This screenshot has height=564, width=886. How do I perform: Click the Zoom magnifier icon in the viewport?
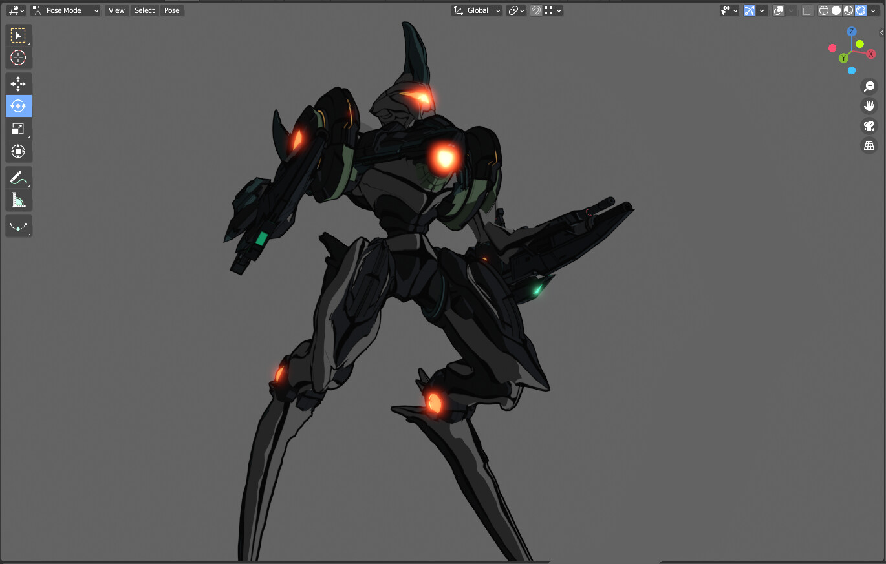tap(869, 86)
